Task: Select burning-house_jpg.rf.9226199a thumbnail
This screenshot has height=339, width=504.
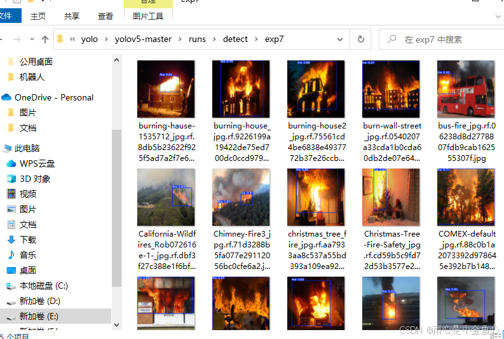Action: (241, 89)
